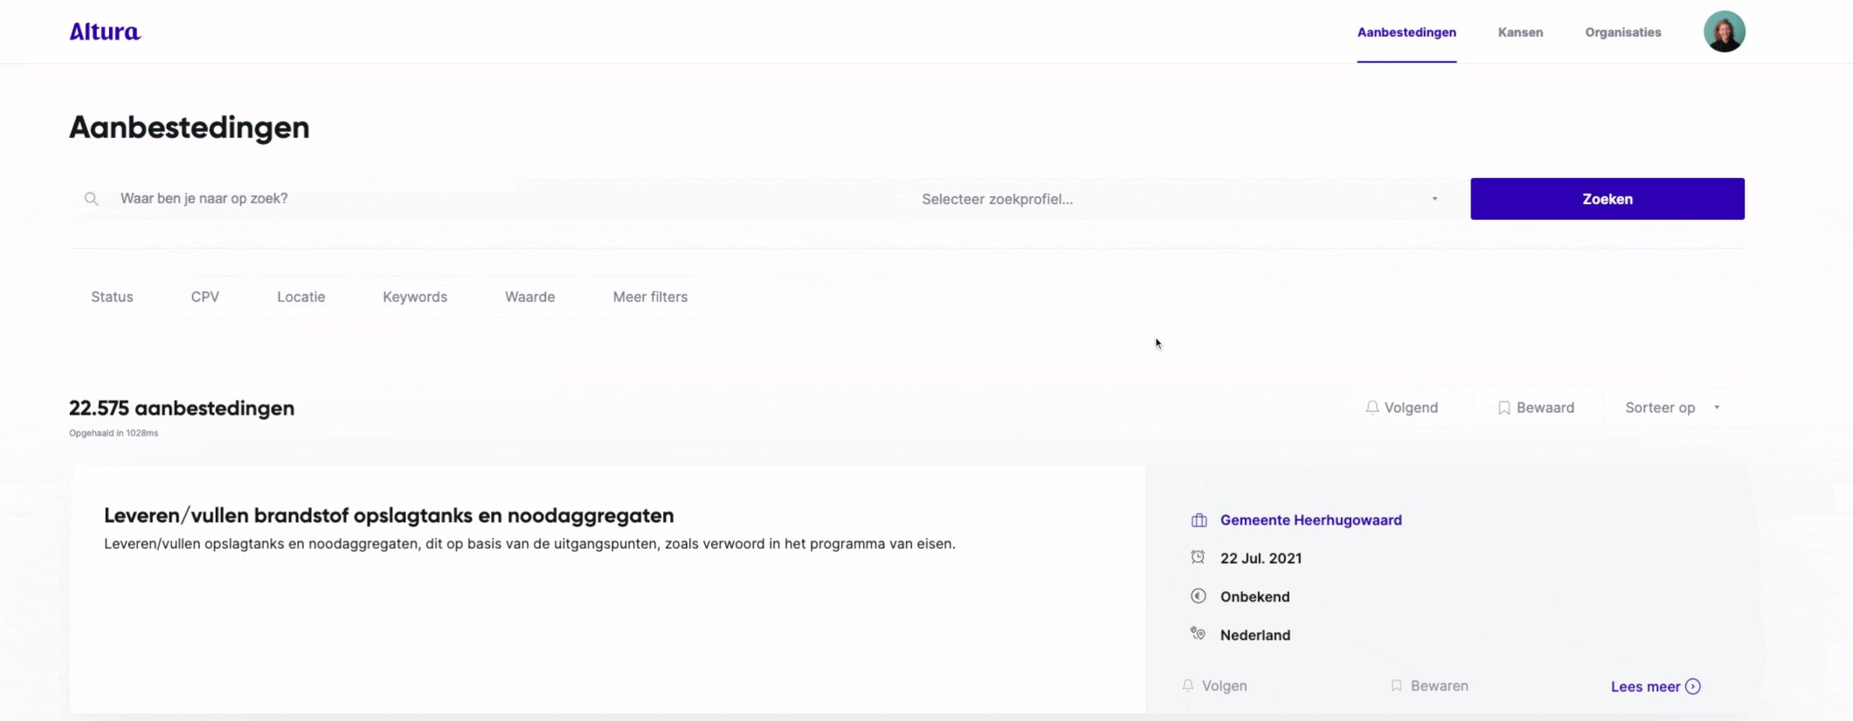Focus the 'Waar ben je naar op zoek?' search field

click(x=489, y=199)
